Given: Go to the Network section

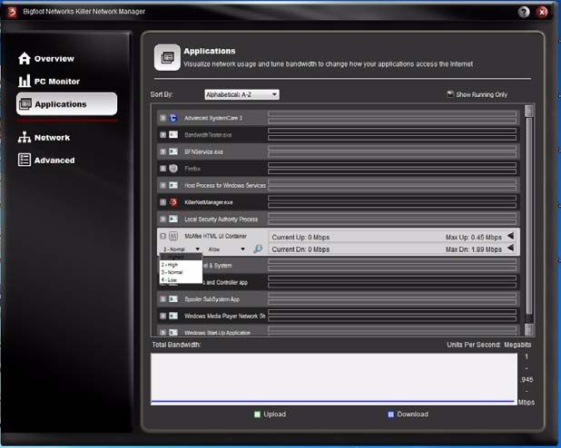Looking at the screenshot, I should tap(44, 137).
